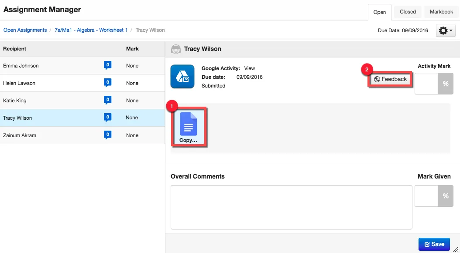Screen dimensions: 460x253
Task: Focus the Overall Comments text box
Action: point(291,207)
